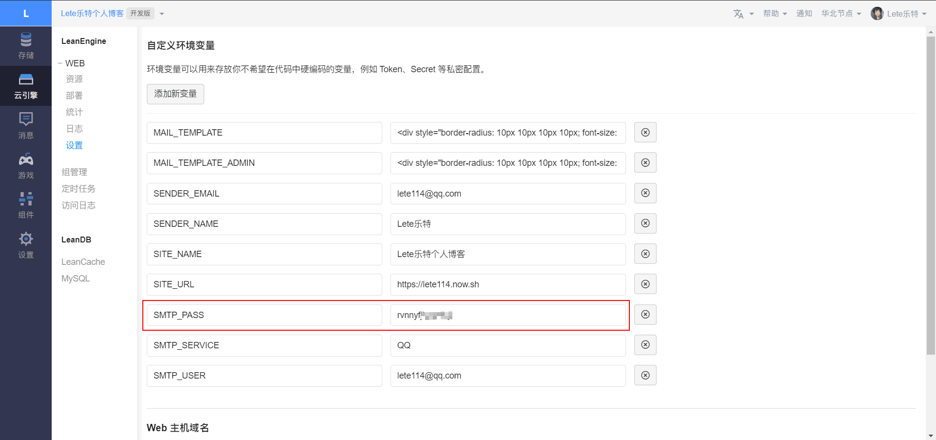The width and height of the screenshot is (936, 440).
Task: Expand the 帮助 help menu
Action: [x=775, y=14]
